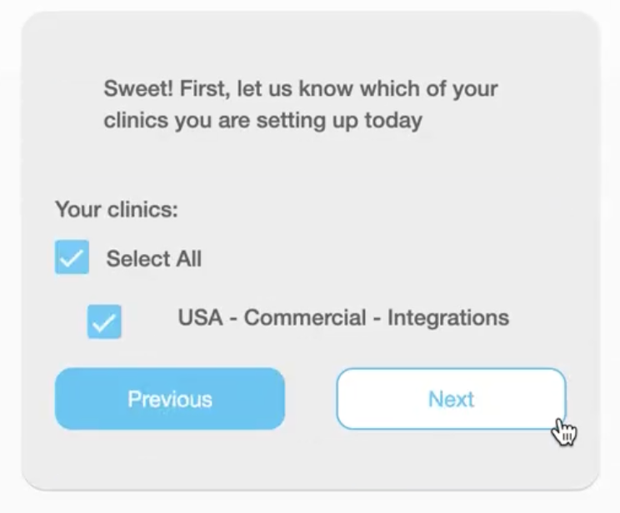The height and width of the screenshot is (513, 620).
Task: Uncheck the Select All checkbox
Action: click(72, 256)
